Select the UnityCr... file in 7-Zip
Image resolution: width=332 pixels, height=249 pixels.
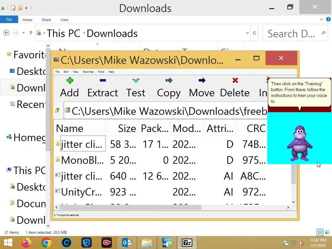[x=160, y=192]
